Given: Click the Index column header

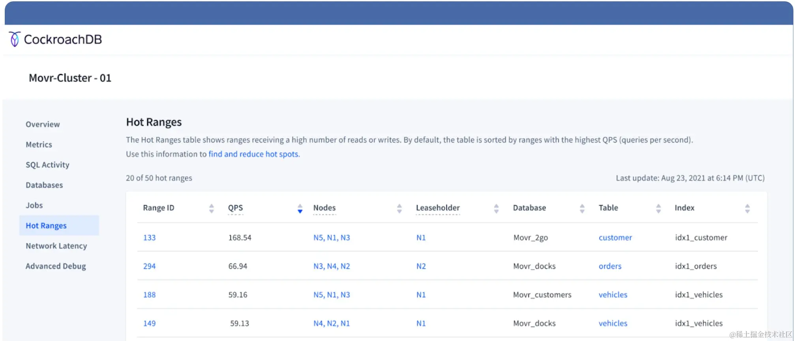Looking at the screenshot, I should [684, 208].
